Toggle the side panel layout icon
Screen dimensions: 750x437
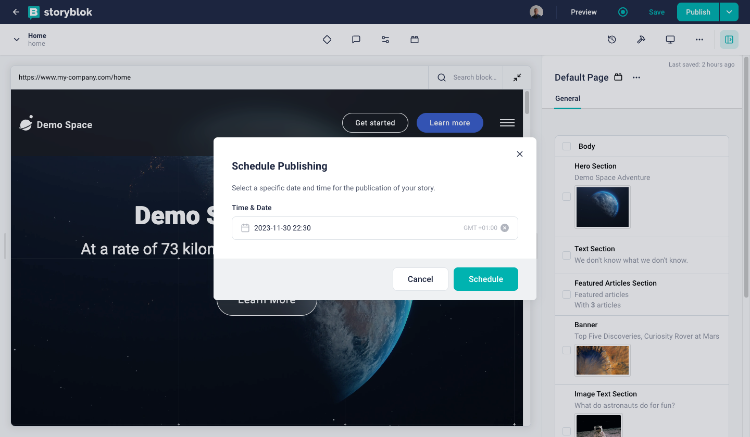coord(729,40)
